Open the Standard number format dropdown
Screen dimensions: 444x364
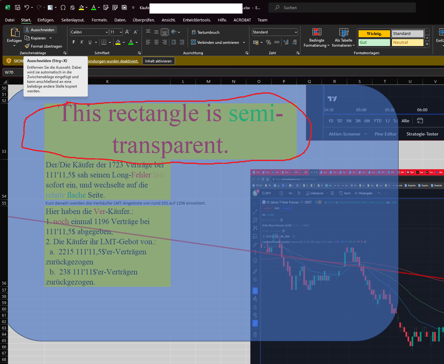(x=296, y=32)
